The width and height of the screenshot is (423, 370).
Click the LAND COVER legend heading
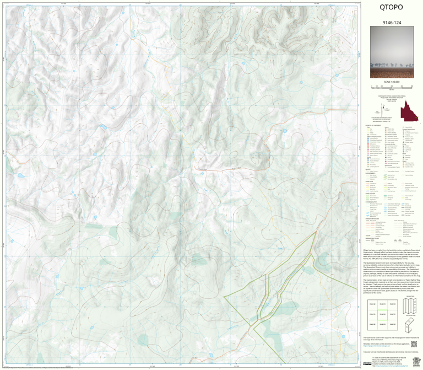click(370, 194)
